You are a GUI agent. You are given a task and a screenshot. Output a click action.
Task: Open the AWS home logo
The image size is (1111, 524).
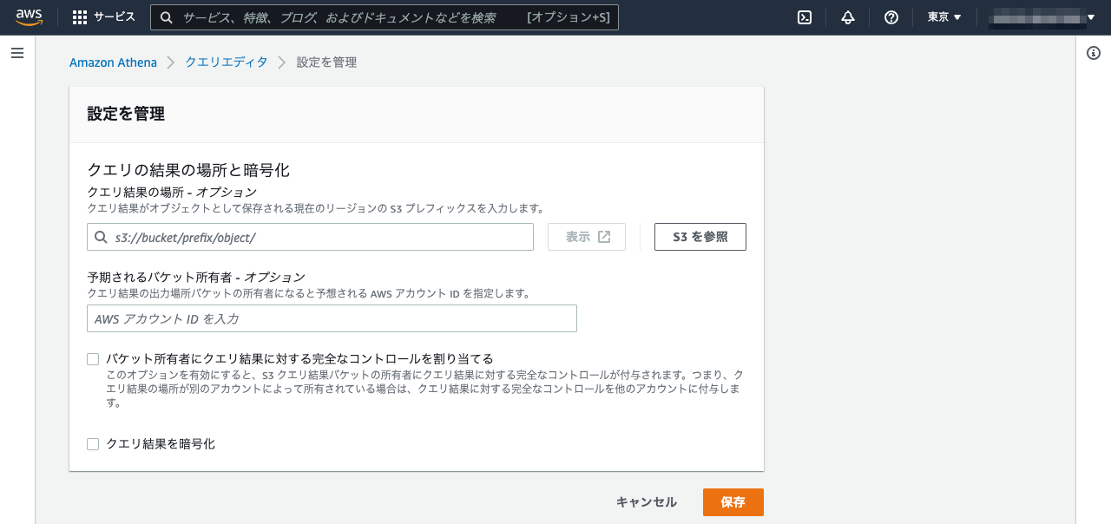click(29, 16)
